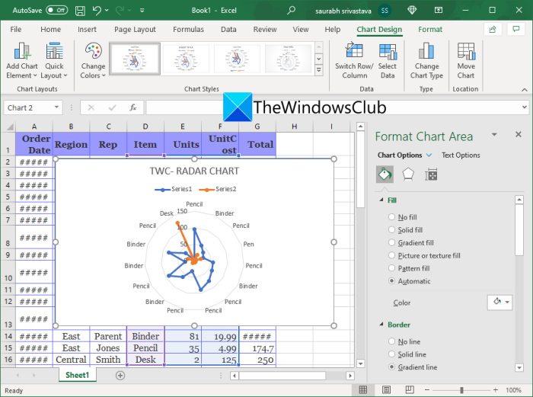
Task: Click the account avatar SS
Action: click(x=385, y=11)
